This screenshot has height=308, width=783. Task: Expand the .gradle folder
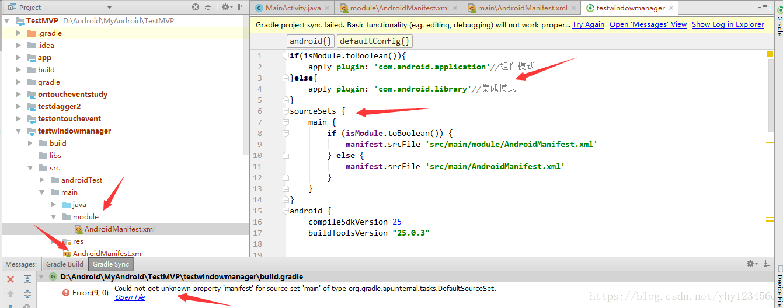(x=19, y=33)
